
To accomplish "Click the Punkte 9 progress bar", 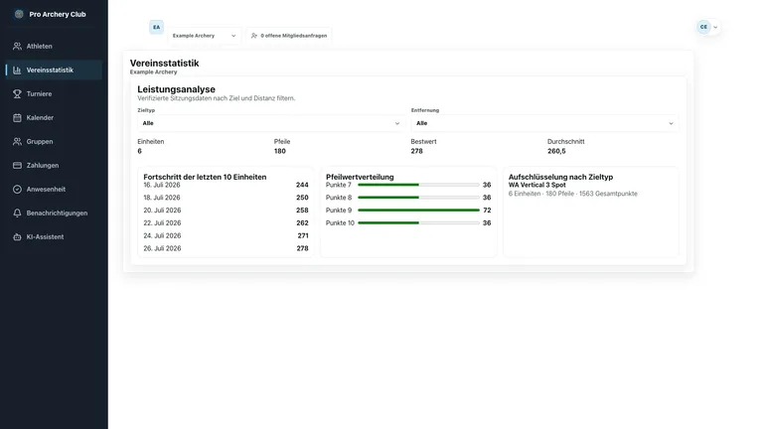I will coord(418,211).
